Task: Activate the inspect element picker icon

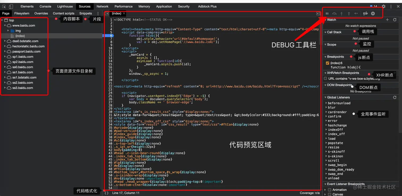Action: (4, 7)
